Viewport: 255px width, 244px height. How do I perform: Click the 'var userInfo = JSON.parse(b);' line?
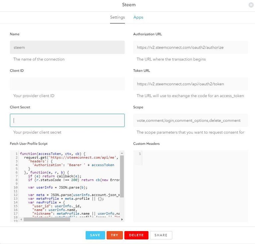coord(58,187)
